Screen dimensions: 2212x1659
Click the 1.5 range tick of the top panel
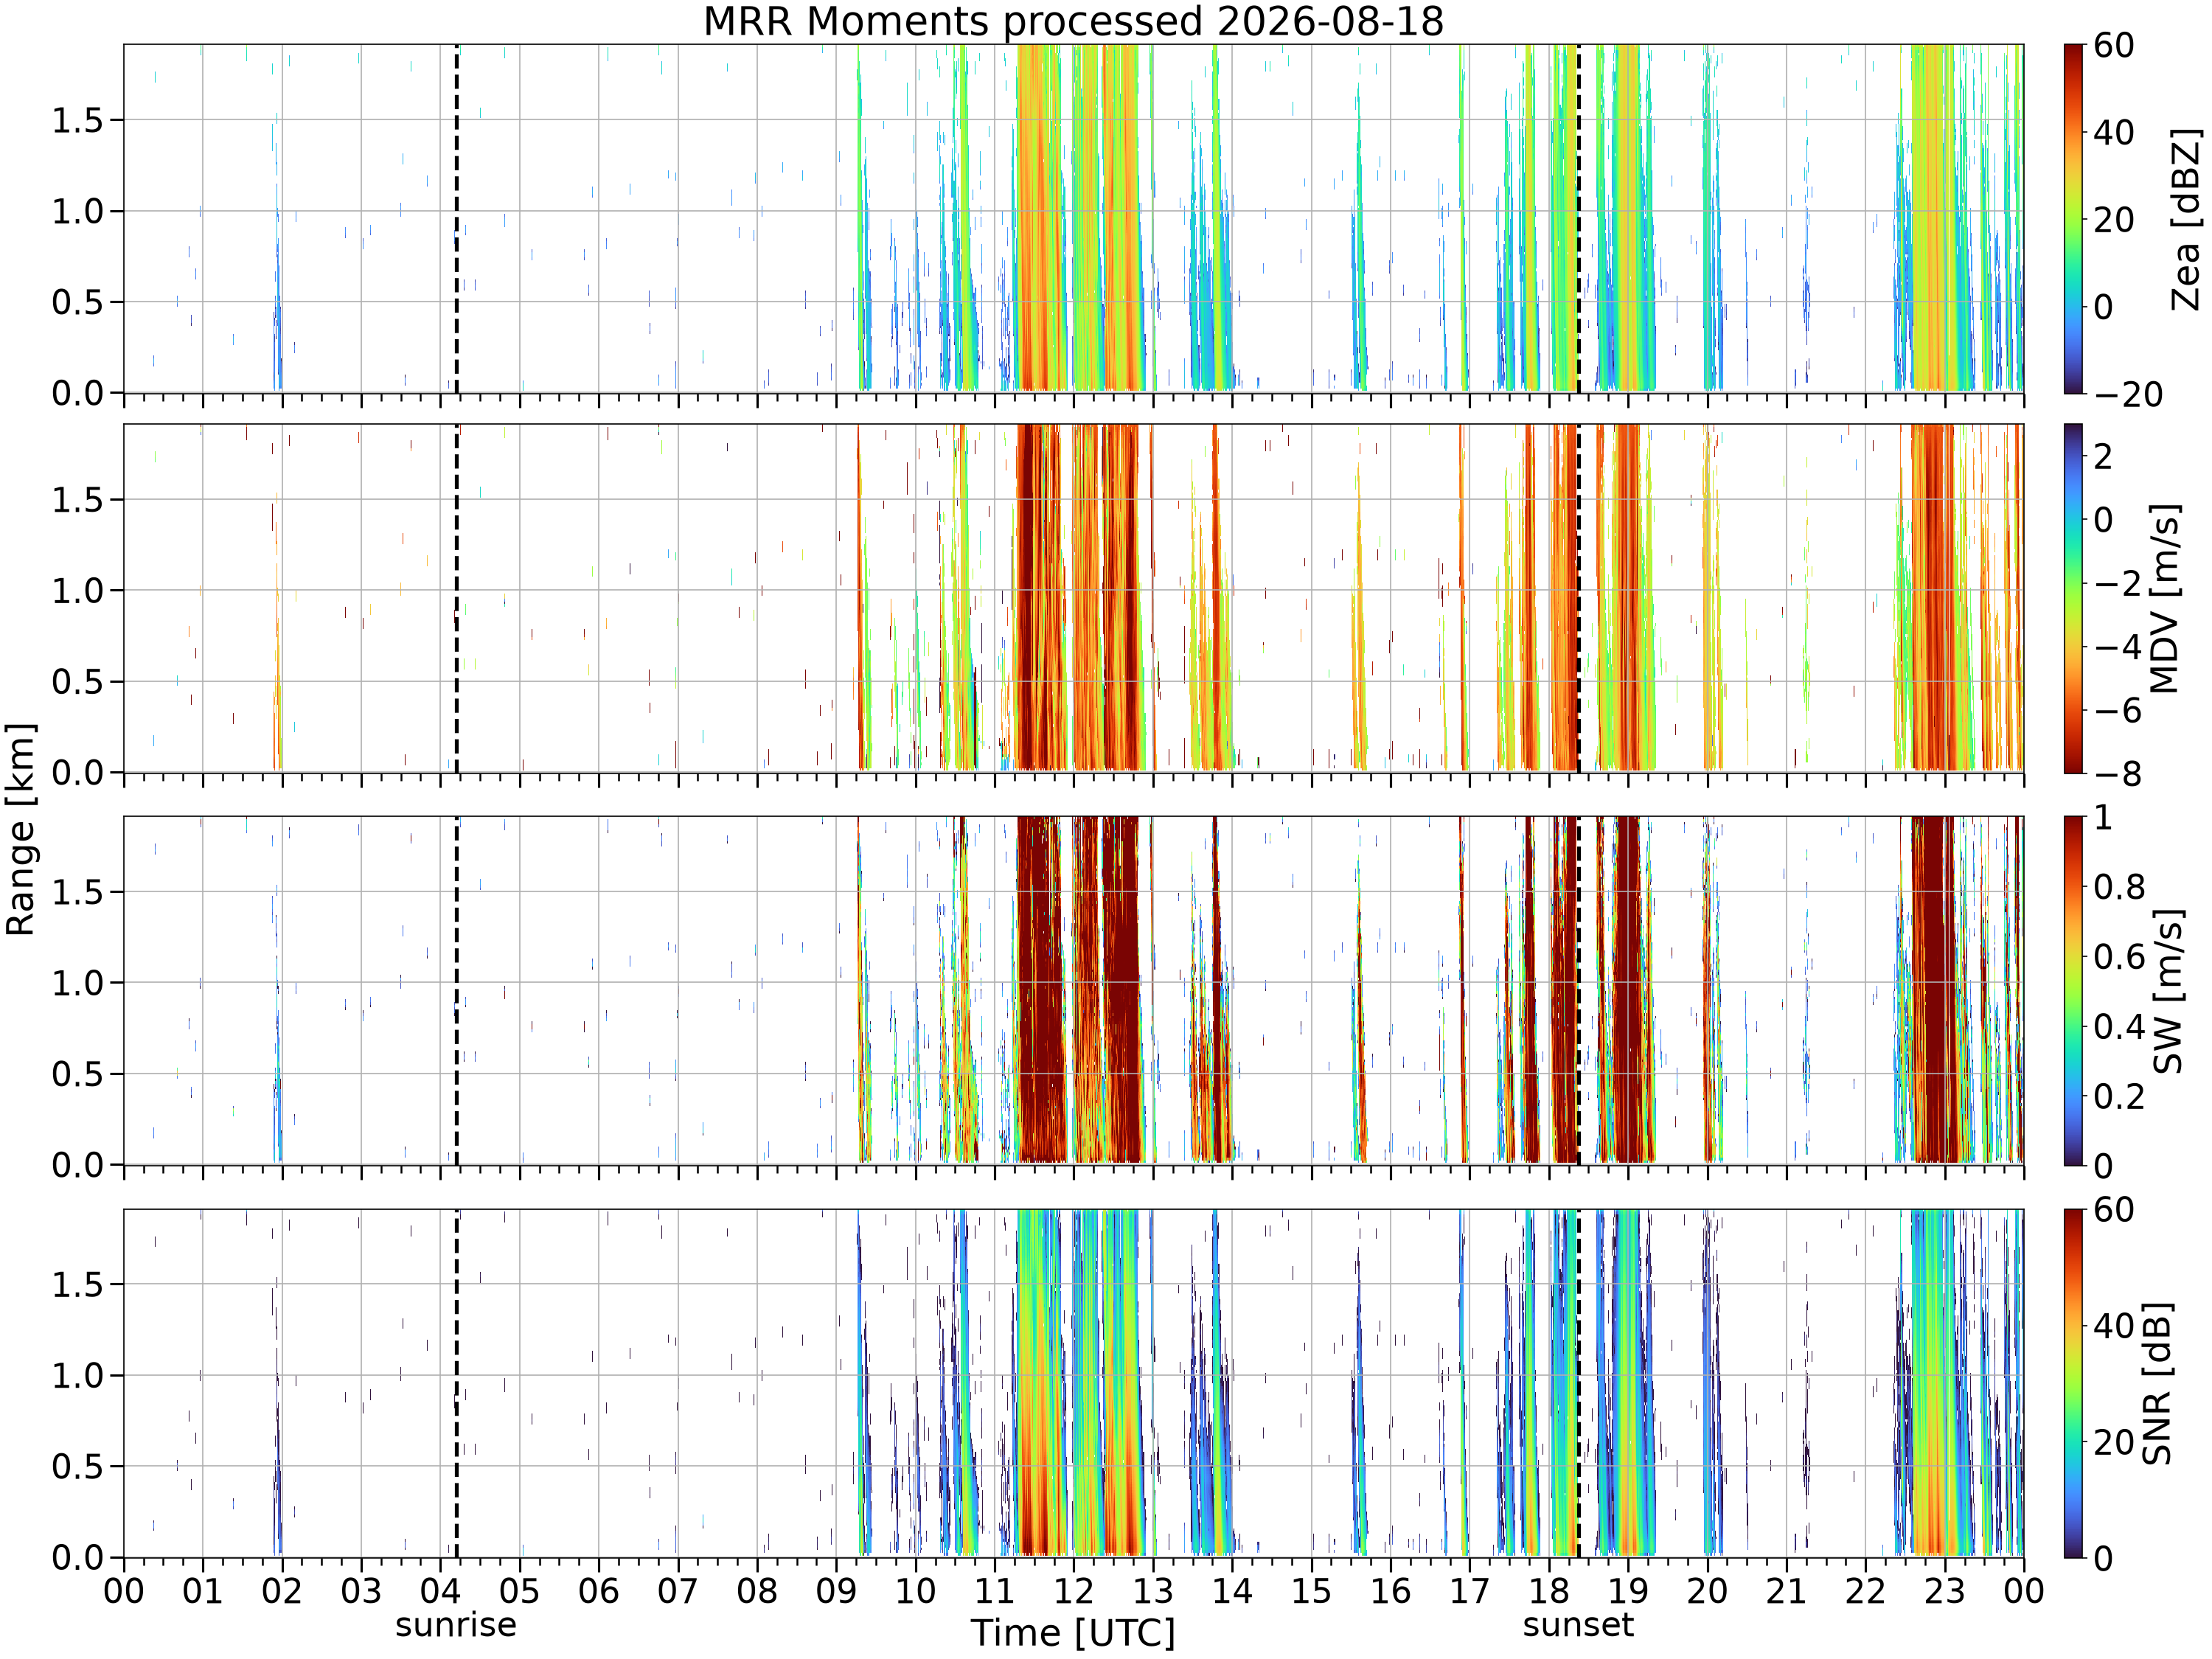(78, 120)
